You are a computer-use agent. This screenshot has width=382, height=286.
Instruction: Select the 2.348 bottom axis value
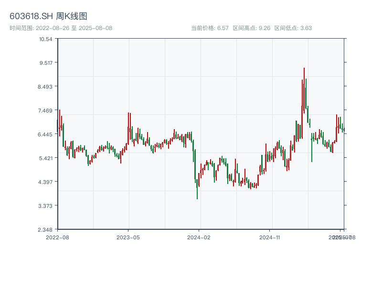[x=46, y=229]
